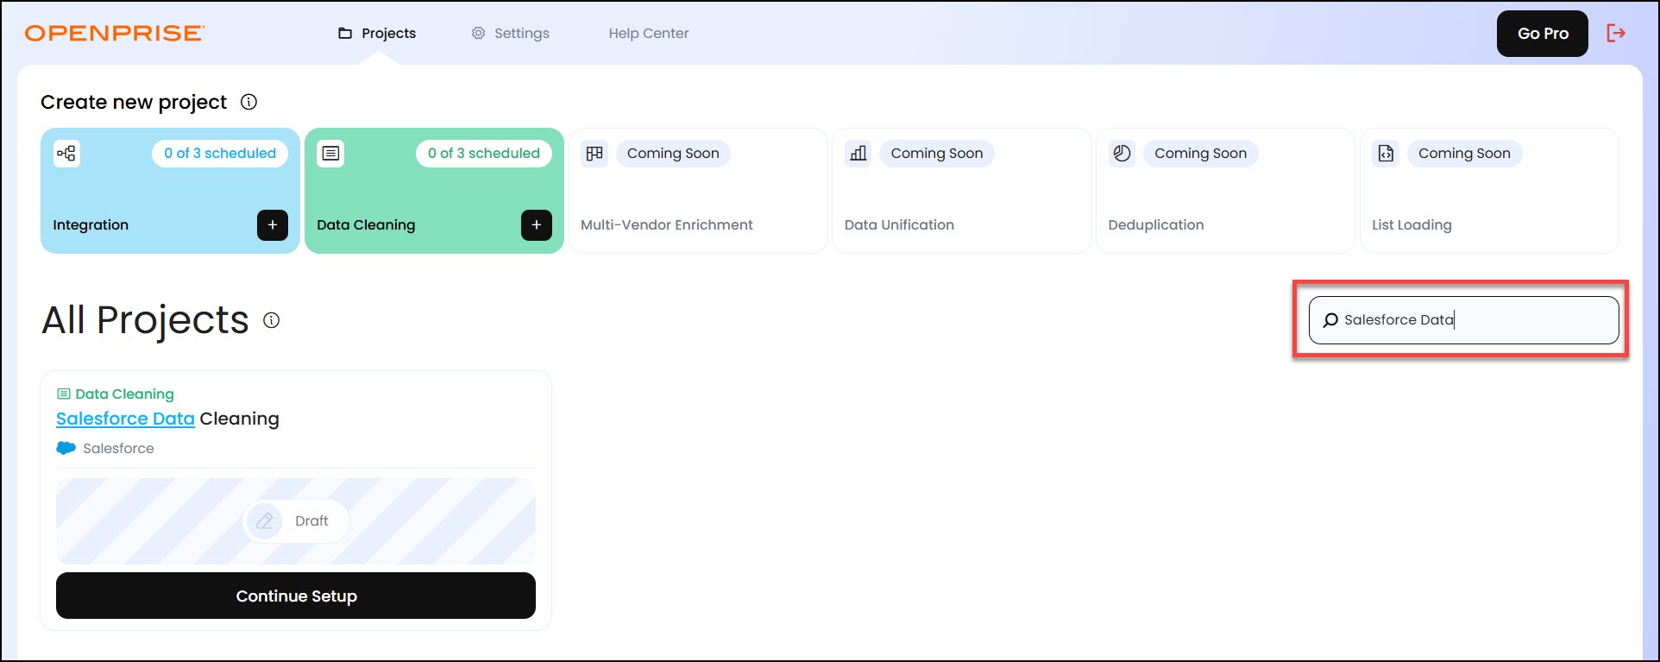The height and width of the screenshot is (662, 1660).
Task: Click info icon beside All Projects
Action: click(271, 320)
